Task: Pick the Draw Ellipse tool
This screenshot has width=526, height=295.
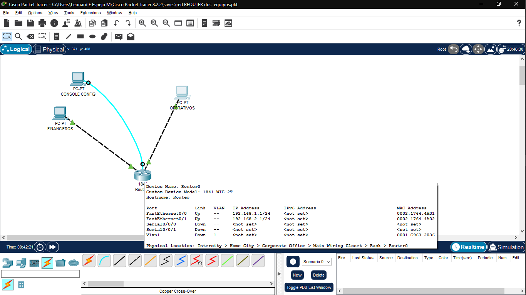Action: 92,36
